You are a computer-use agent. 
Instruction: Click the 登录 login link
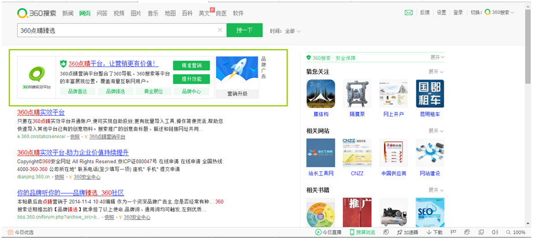458,13
